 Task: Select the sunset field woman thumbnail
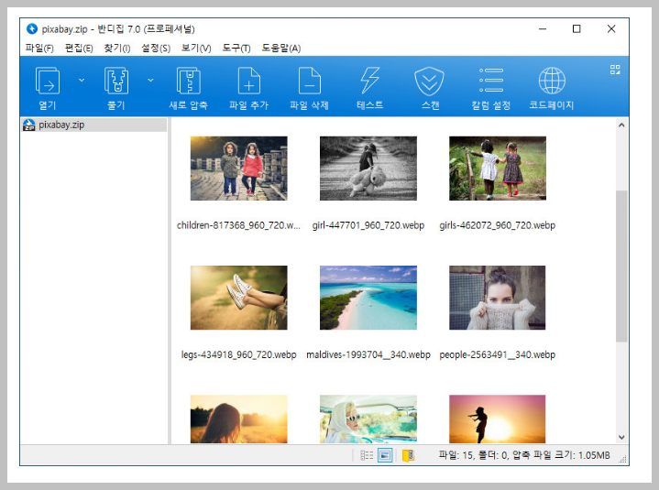238,419
